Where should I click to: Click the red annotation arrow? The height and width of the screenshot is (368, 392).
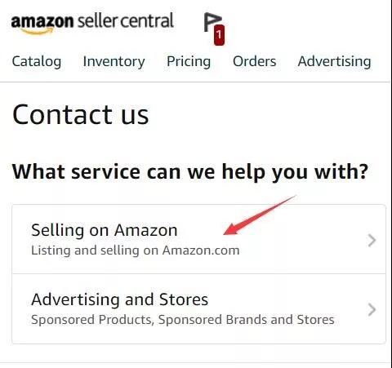(260, 215)
